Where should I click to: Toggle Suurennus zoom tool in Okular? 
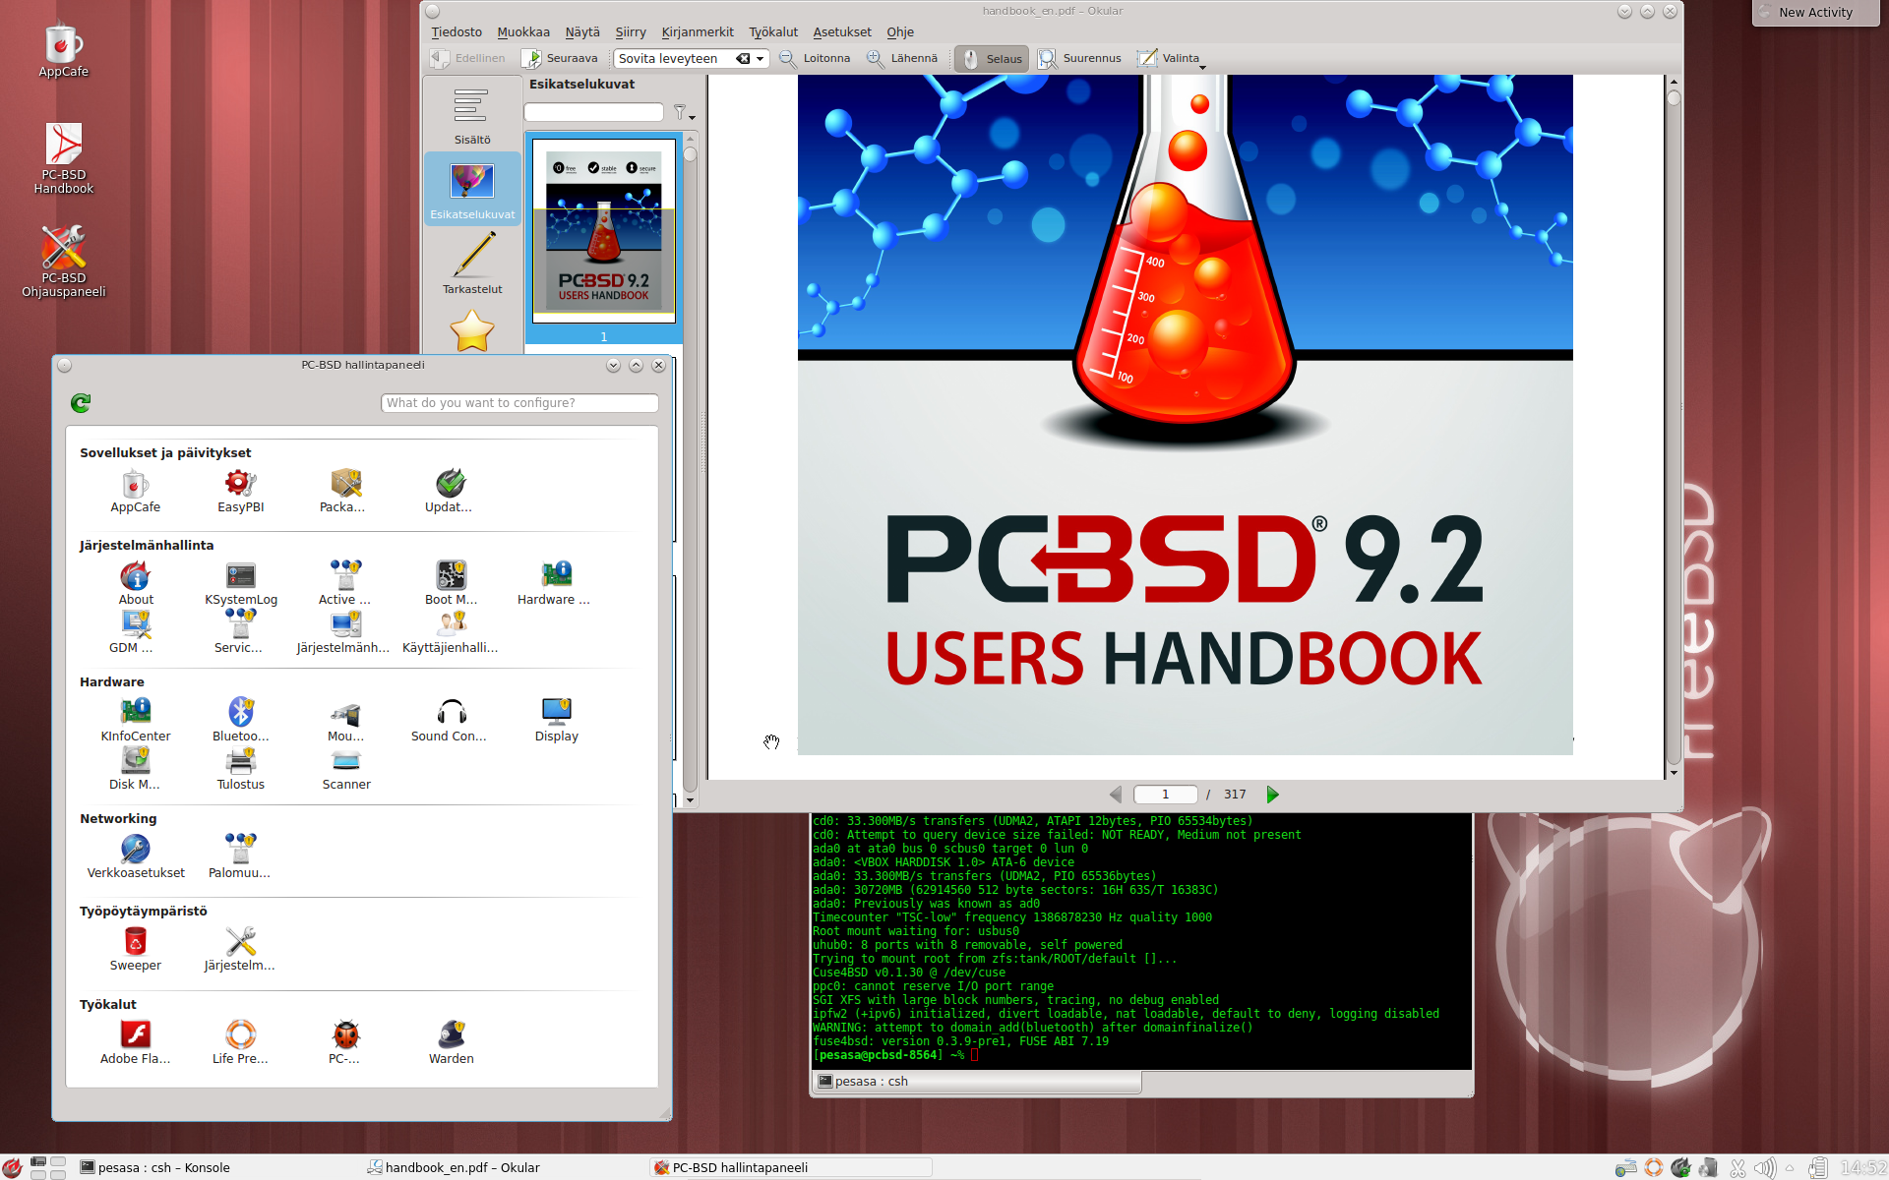(x=1080, y=59)
